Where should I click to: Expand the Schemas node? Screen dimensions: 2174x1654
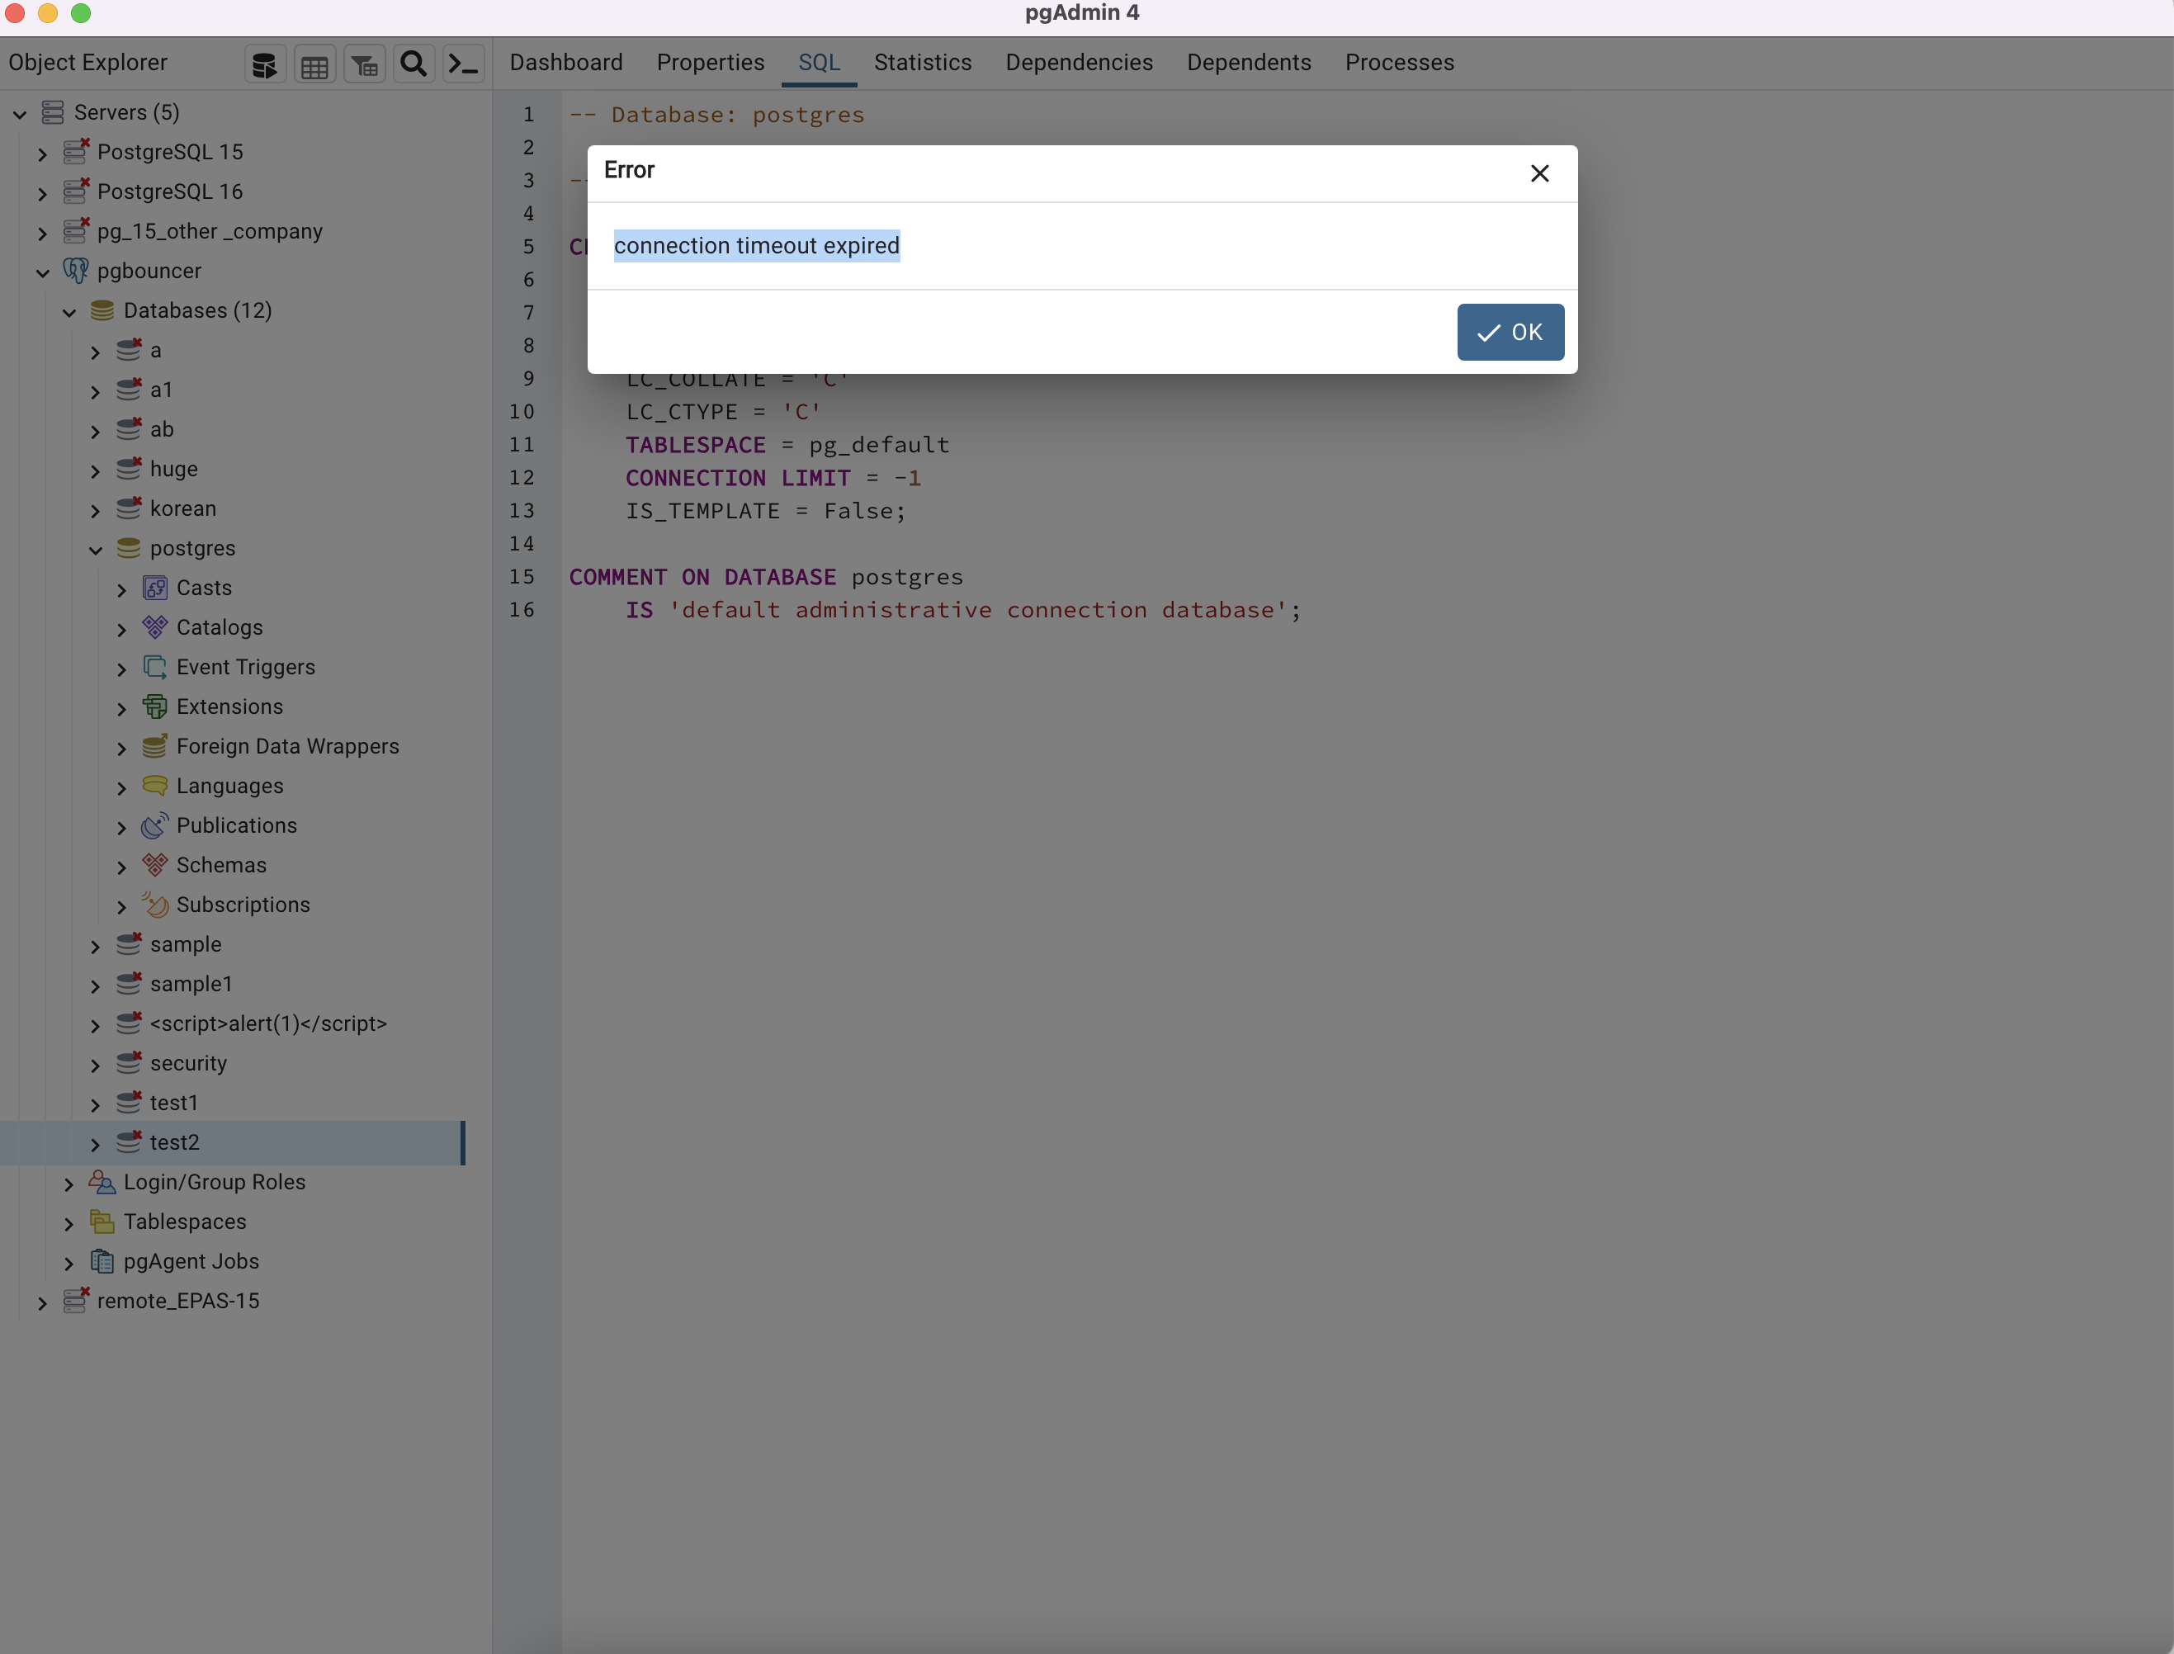click(121, 866)
